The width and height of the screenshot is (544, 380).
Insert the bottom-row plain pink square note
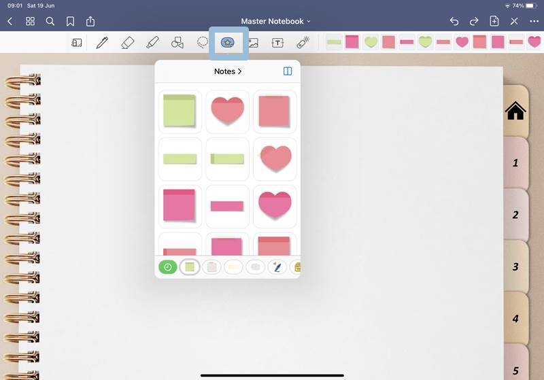[x=228, y=245]
